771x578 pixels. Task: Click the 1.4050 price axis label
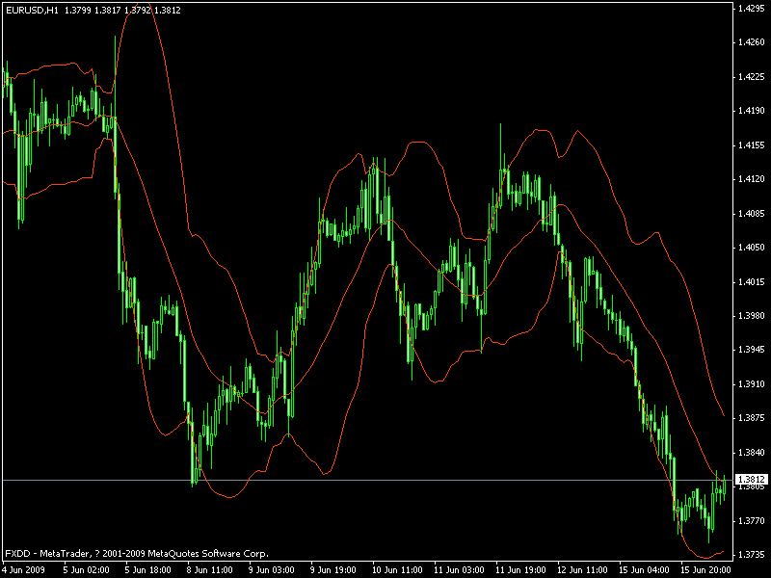tap(752, 248)
